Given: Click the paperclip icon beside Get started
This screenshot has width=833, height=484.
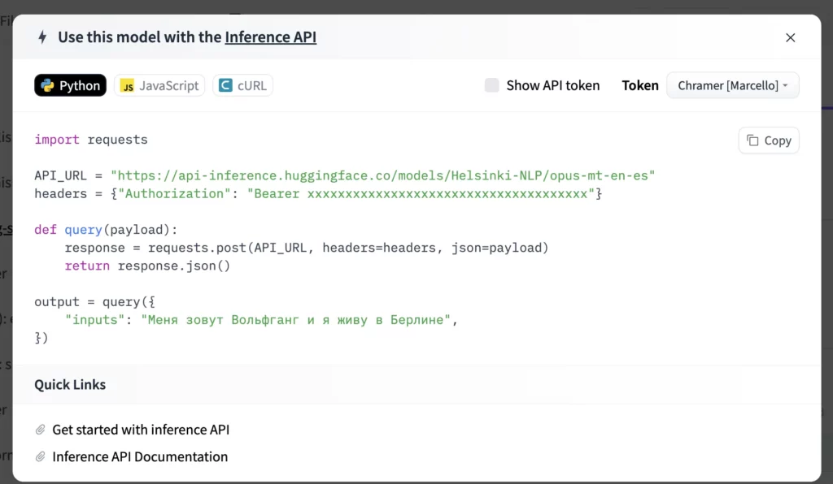Looking at the screenshot, I should tap(41, 430).
